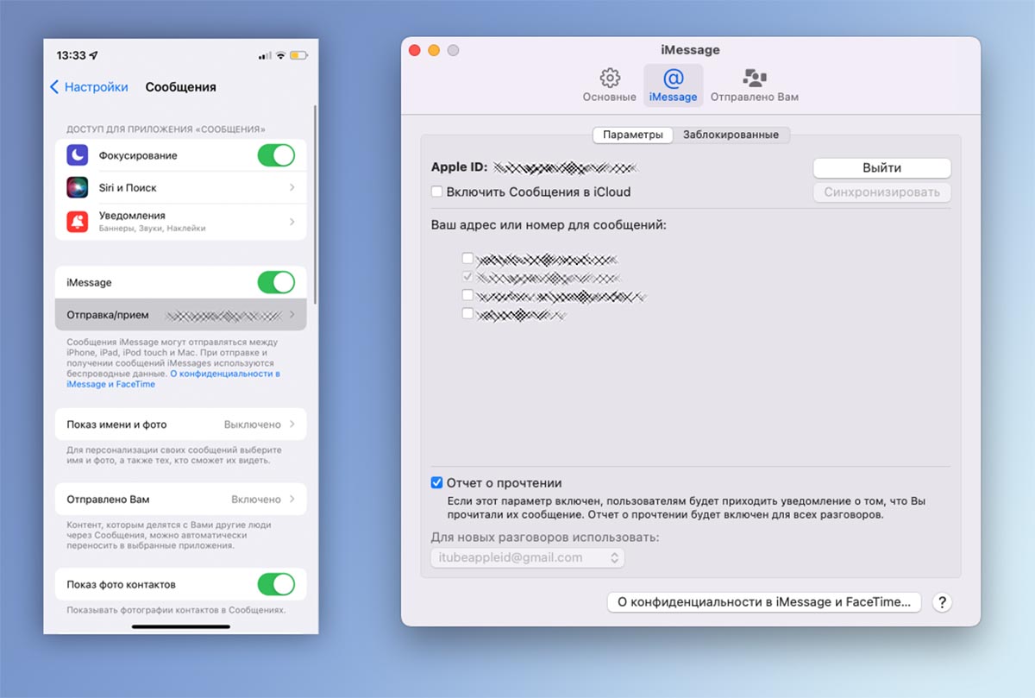The image size is (1035, 698).
Task: Switch to the Заблокированные tab
Action: [731, 135]
